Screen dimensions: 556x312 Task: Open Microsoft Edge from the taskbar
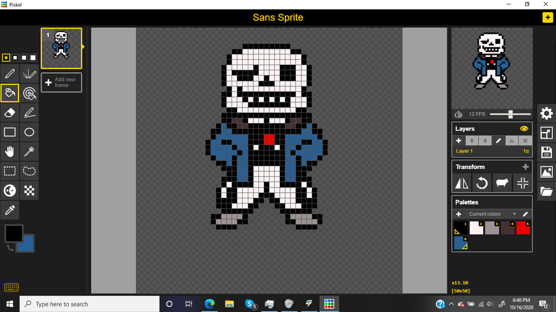(209, 304)
